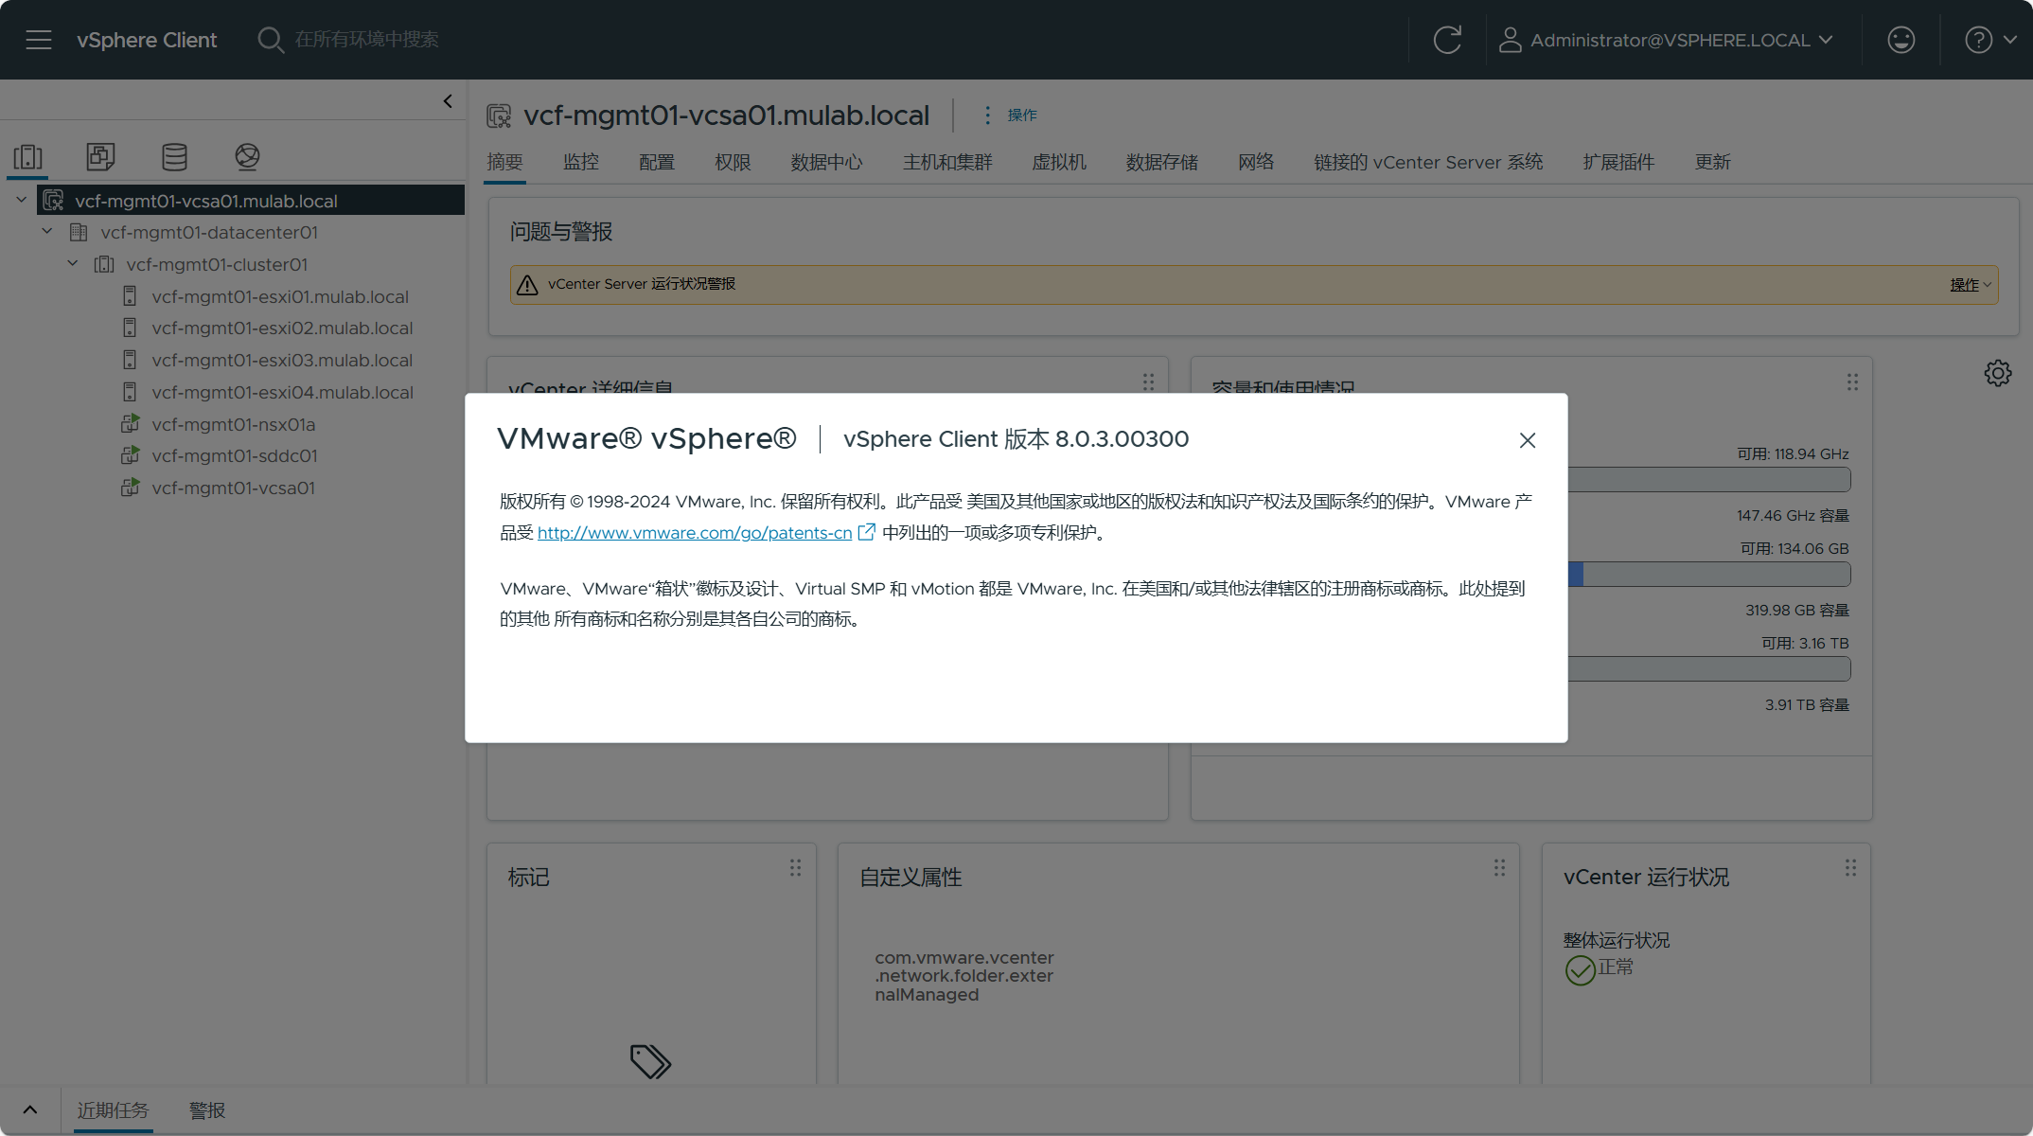
Task: Click the refresh icon in top bar
Action: pos(1447,40)
